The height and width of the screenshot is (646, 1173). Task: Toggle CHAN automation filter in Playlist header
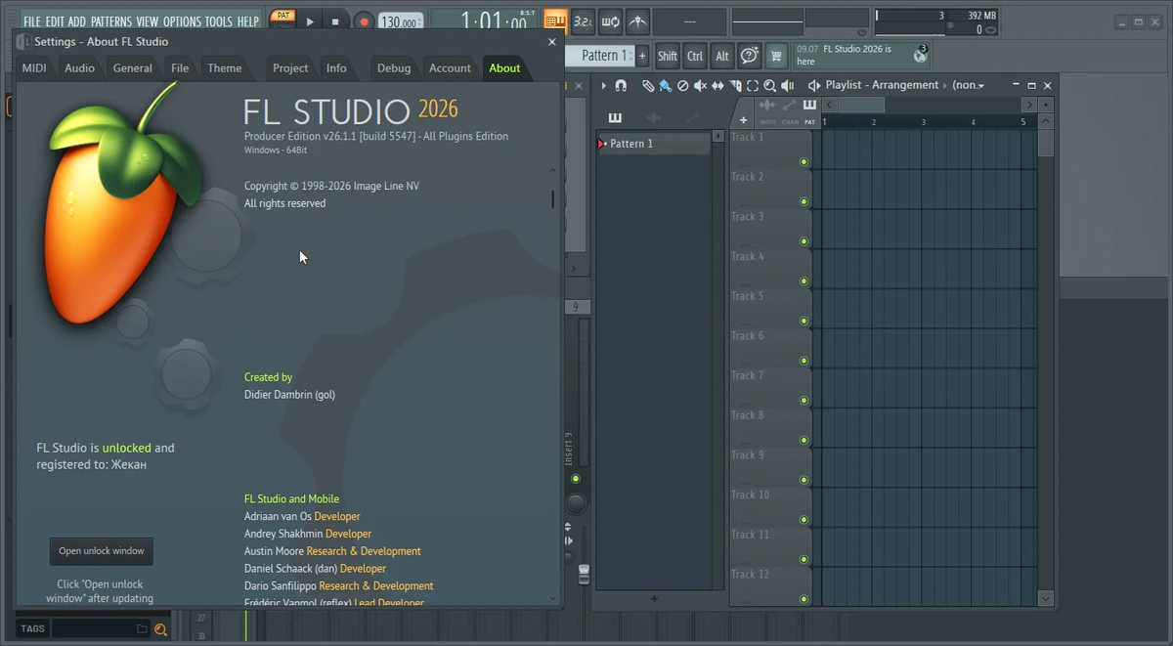point(789,108)
